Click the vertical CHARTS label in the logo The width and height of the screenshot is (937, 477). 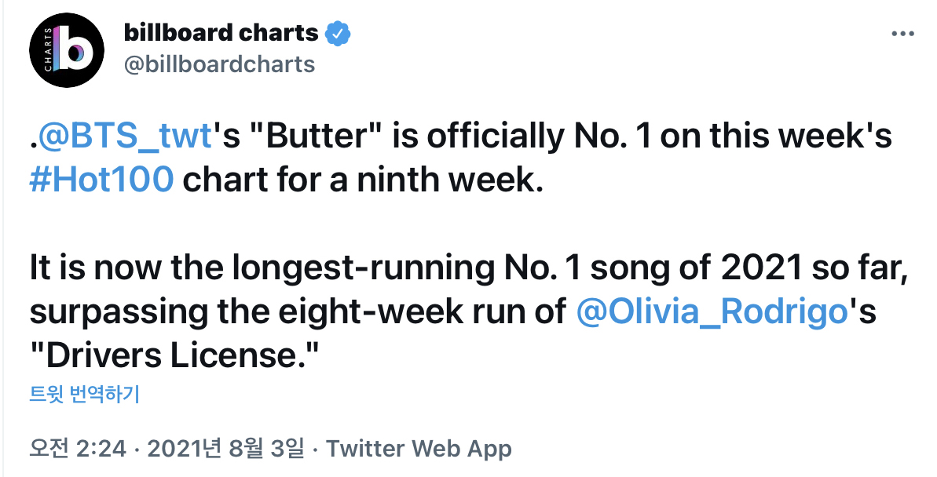[49, 49]
